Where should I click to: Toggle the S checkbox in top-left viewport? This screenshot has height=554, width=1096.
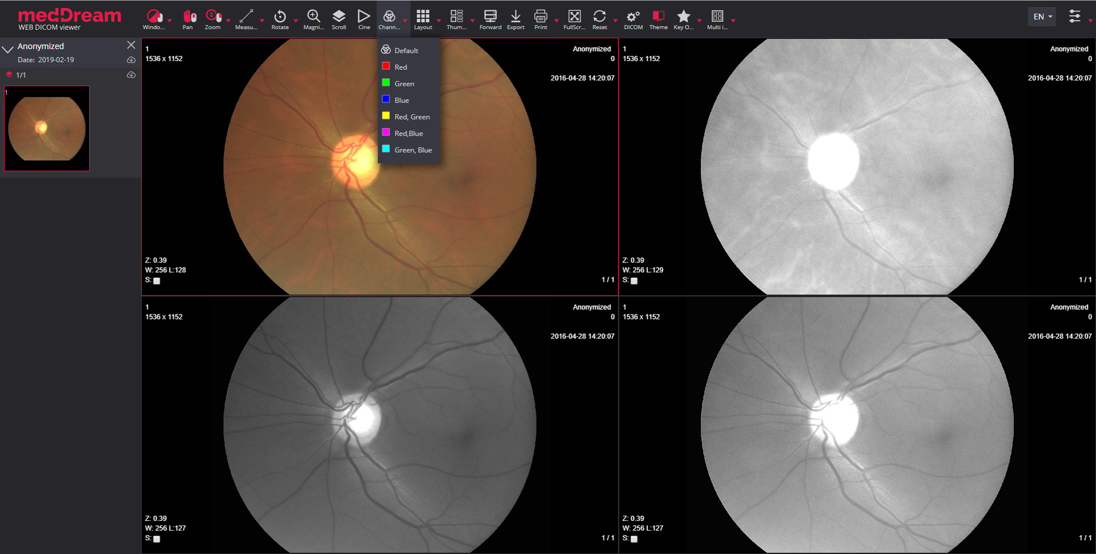click(x=157, y=281)
